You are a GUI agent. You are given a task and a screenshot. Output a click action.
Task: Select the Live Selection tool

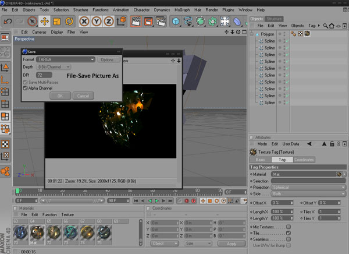coord(32,22)
